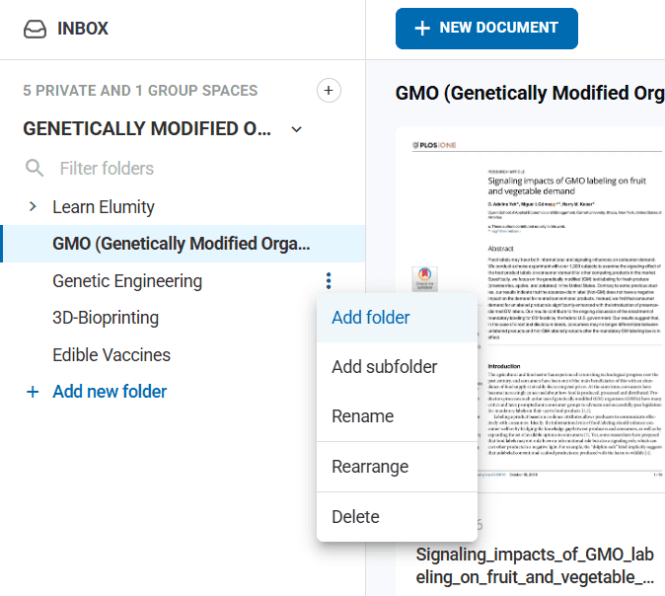Click the Add new folder link
The height and width of the screenshot is (596, 665).
pos(110,392)
